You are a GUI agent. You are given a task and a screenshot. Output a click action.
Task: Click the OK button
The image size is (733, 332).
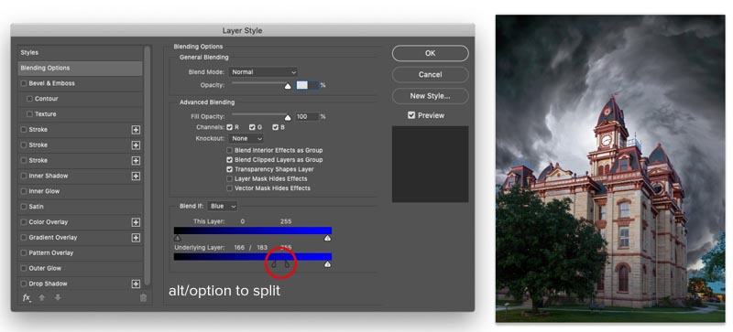(x=430, y=53)
